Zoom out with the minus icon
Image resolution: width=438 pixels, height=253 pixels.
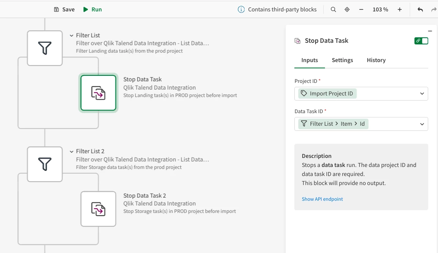click(361, 9)
